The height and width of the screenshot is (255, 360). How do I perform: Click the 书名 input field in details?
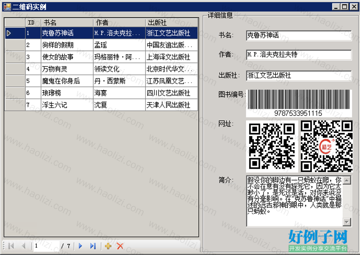(299, 35)
